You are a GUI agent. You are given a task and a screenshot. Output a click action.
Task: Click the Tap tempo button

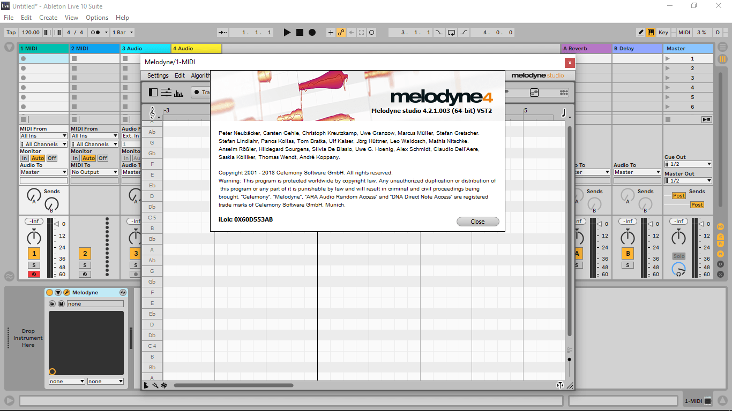click(x=11, y=32)
